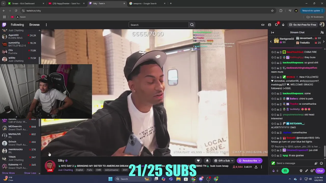Click Get Bits diamond icon in top bar
This screenshot has width=326, height=183.
tap(283, 25)
